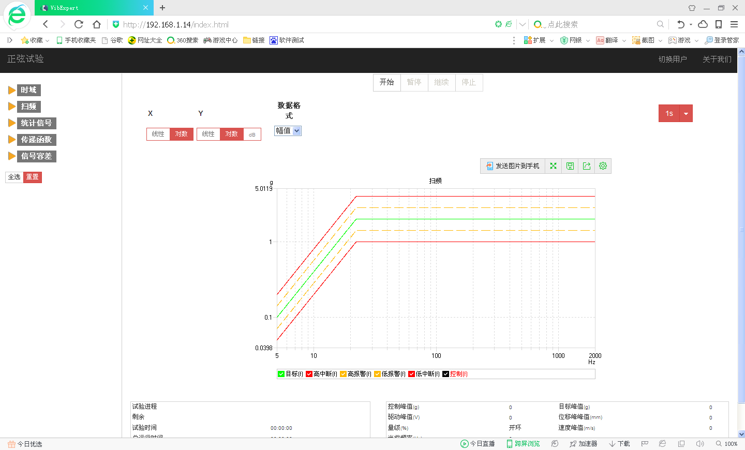This screenshot has width=745, height=450.
Task: Click the mobile phone icon in browser toolbar
Action: tap(719, 24)
